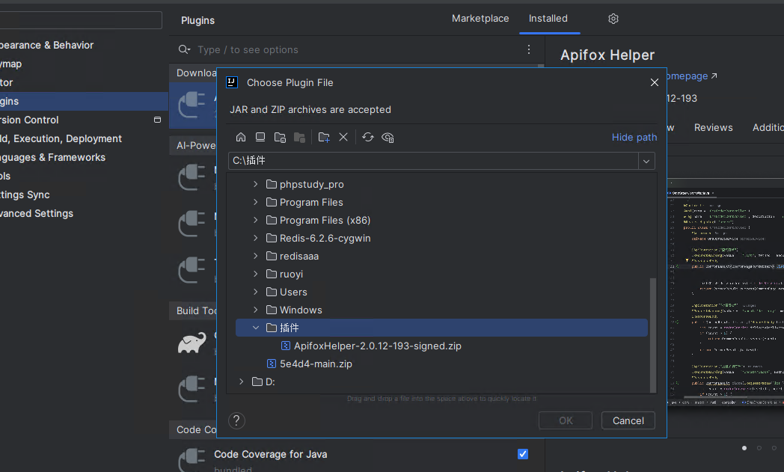Click the OK button
784x472 pixels.
click(x=566, y=420)
